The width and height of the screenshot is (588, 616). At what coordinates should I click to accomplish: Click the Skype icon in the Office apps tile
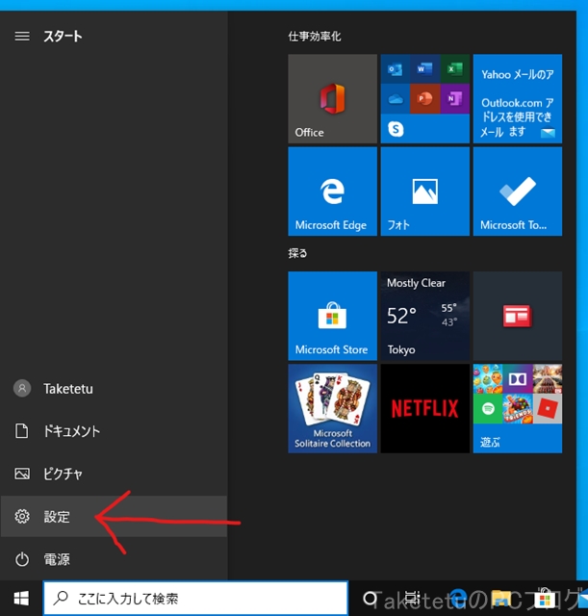point(396,129)
